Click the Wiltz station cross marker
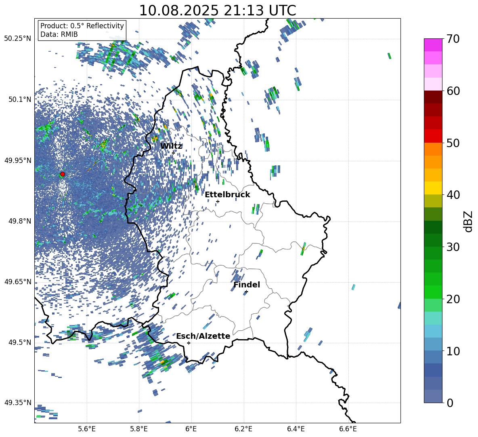 (x=174, y=153)
